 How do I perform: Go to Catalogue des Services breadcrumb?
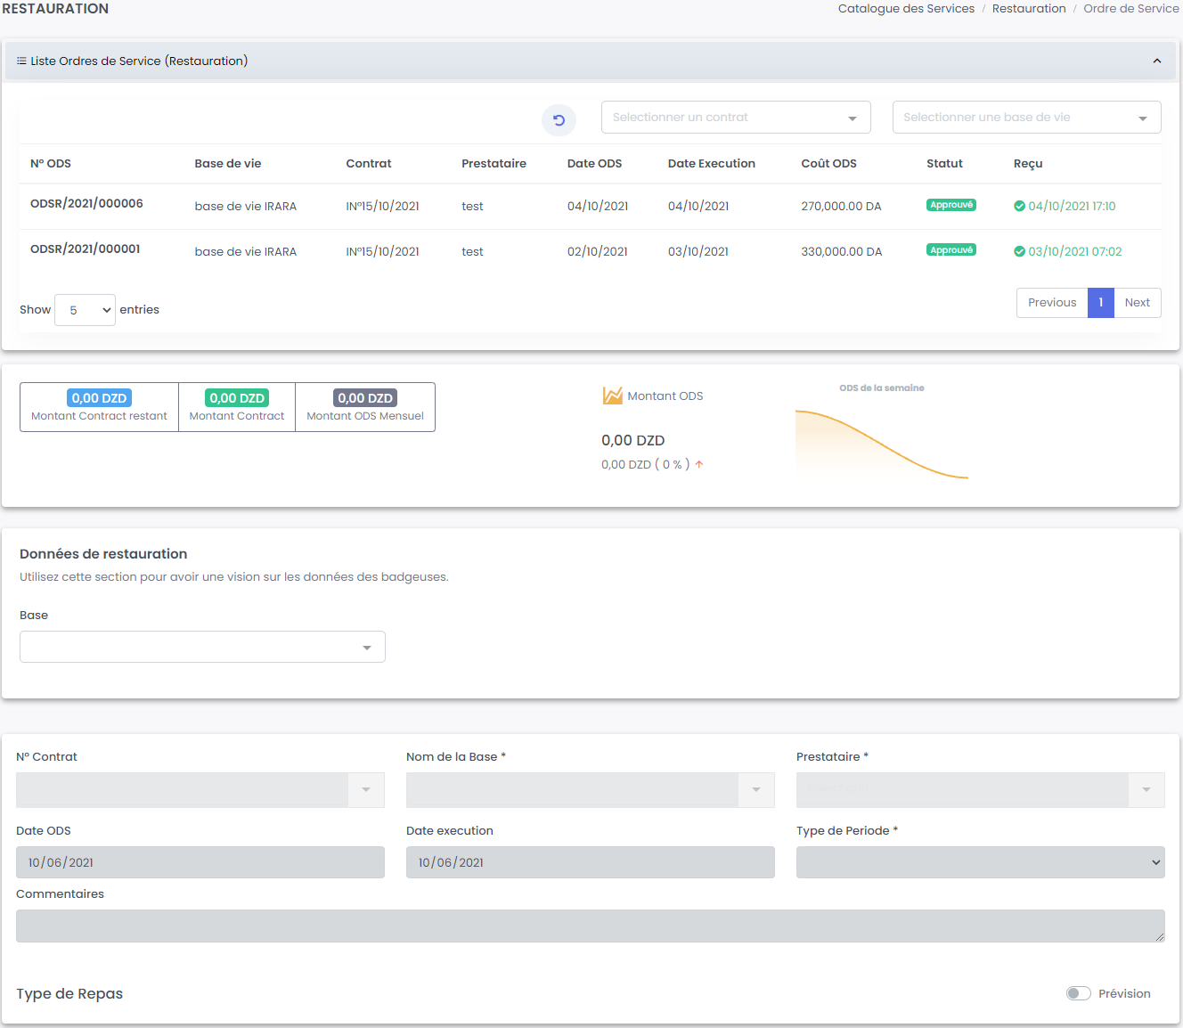point(906,9)
